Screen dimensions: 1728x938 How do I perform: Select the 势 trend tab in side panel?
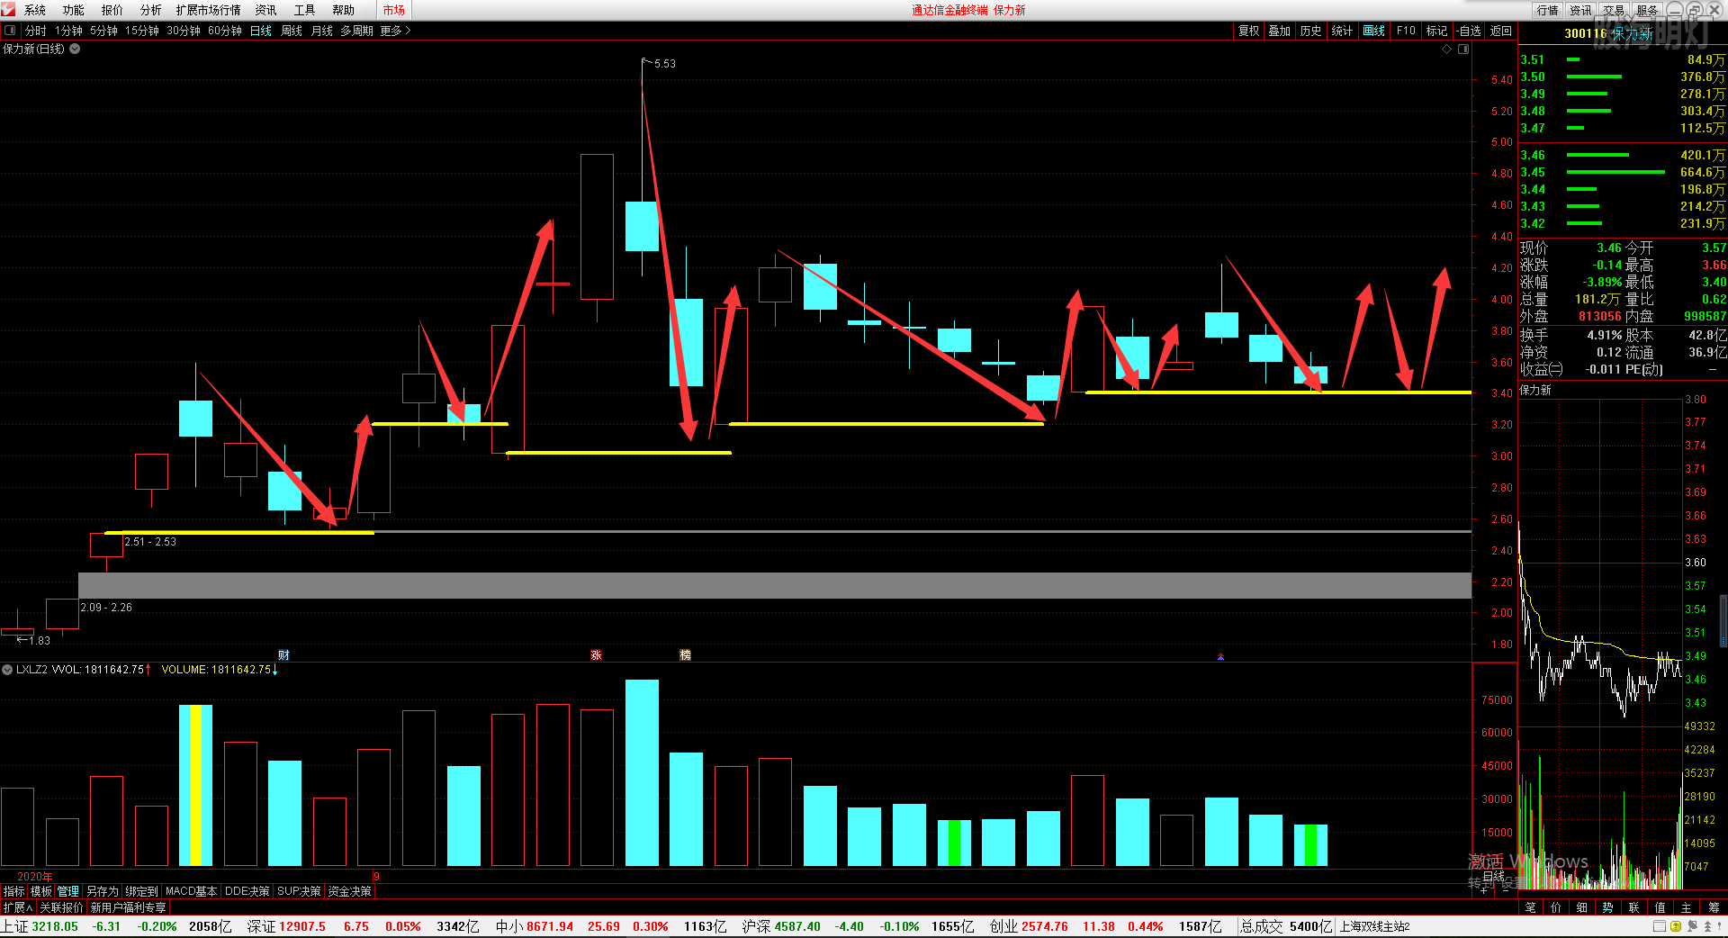1608,907
